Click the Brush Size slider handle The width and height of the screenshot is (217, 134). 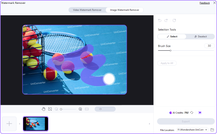pos(170,50)
